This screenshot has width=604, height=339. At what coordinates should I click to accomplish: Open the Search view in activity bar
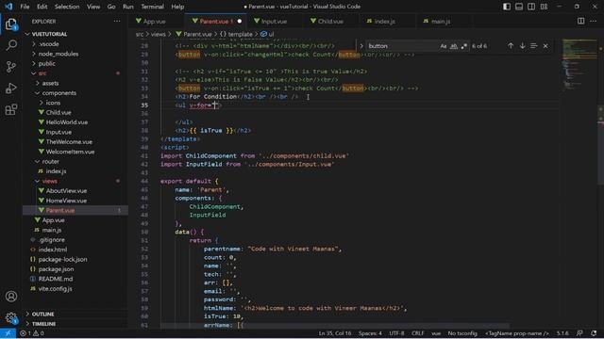(x=11, y=45)
